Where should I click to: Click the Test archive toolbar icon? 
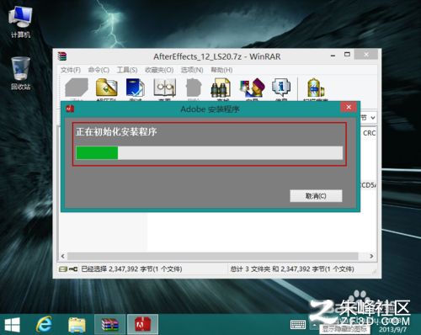[136, 88]
